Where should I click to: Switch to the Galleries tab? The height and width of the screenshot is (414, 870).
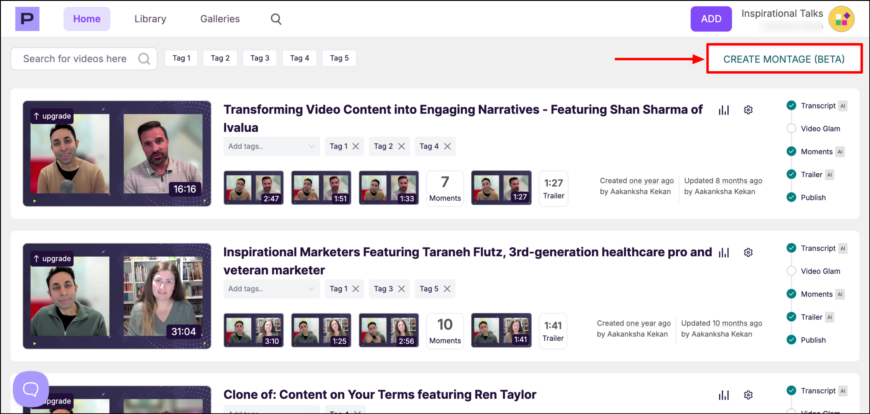point(220,19)
